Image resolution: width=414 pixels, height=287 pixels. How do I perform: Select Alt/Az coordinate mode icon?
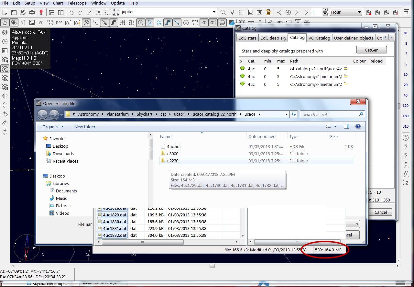[x=5, y=68]
